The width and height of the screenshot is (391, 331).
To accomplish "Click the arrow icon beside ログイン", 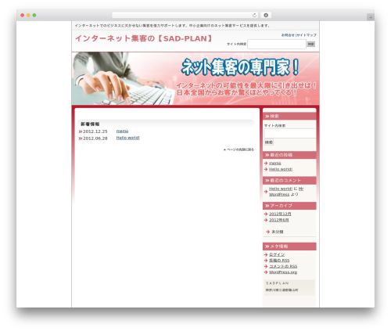I will click(x=266, y=254).
